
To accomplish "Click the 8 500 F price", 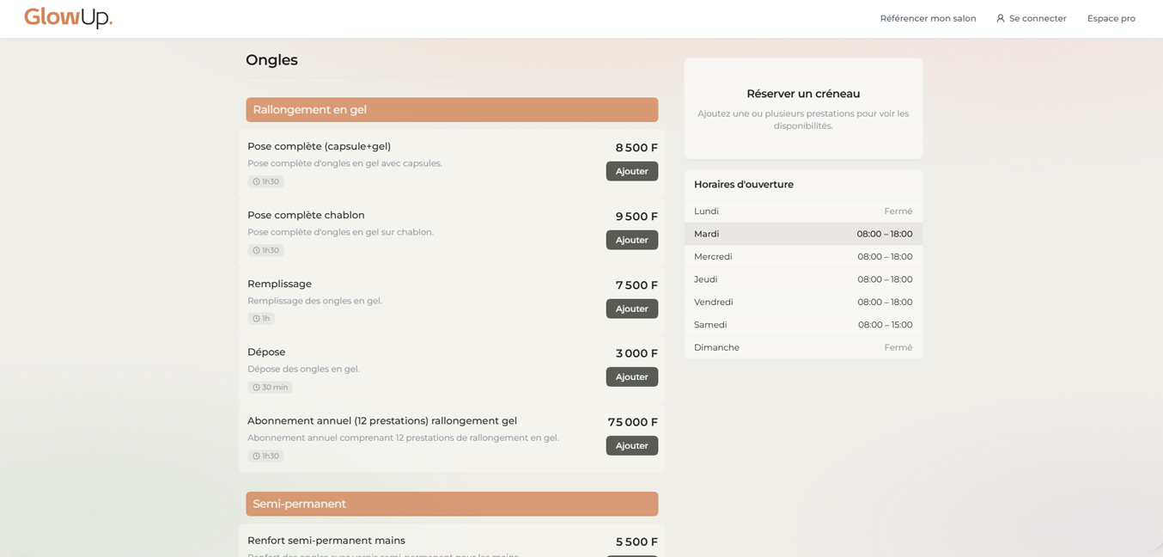I will 636,148.
